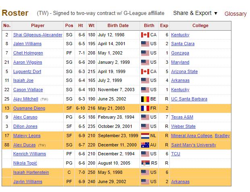
Task: Open Alex Caruso's player page
Action: 25,117
